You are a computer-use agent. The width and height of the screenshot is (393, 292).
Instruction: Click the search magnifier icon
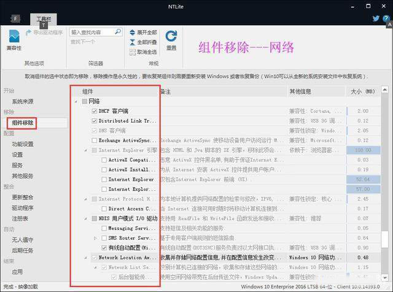click(x=117, y=32)
